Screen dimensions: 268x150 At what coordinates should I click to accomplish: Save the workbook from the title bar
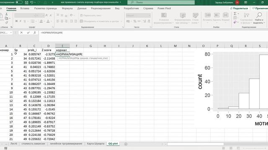point(26,2)
